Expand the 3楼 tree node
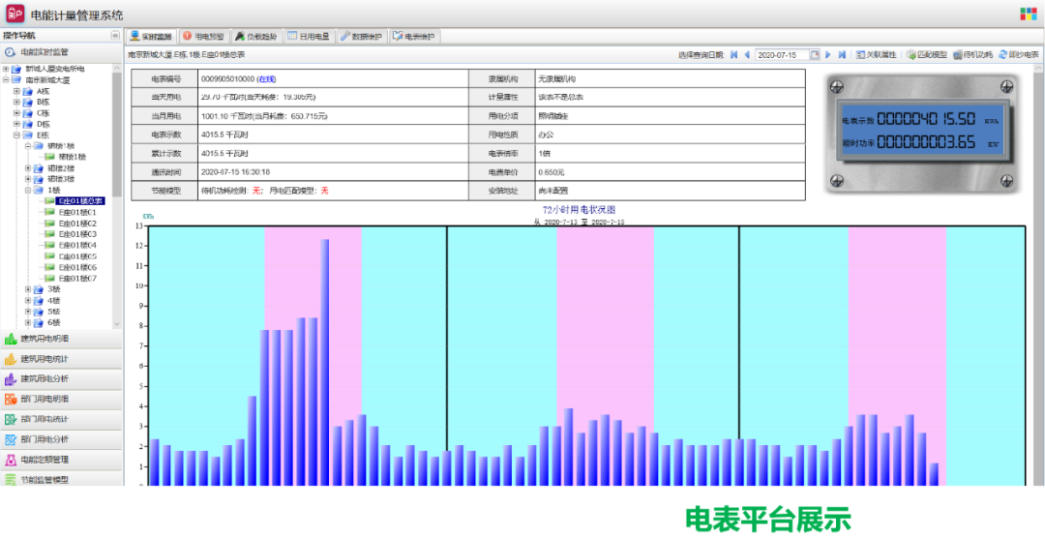1045x539 pixels. [28, 289]
